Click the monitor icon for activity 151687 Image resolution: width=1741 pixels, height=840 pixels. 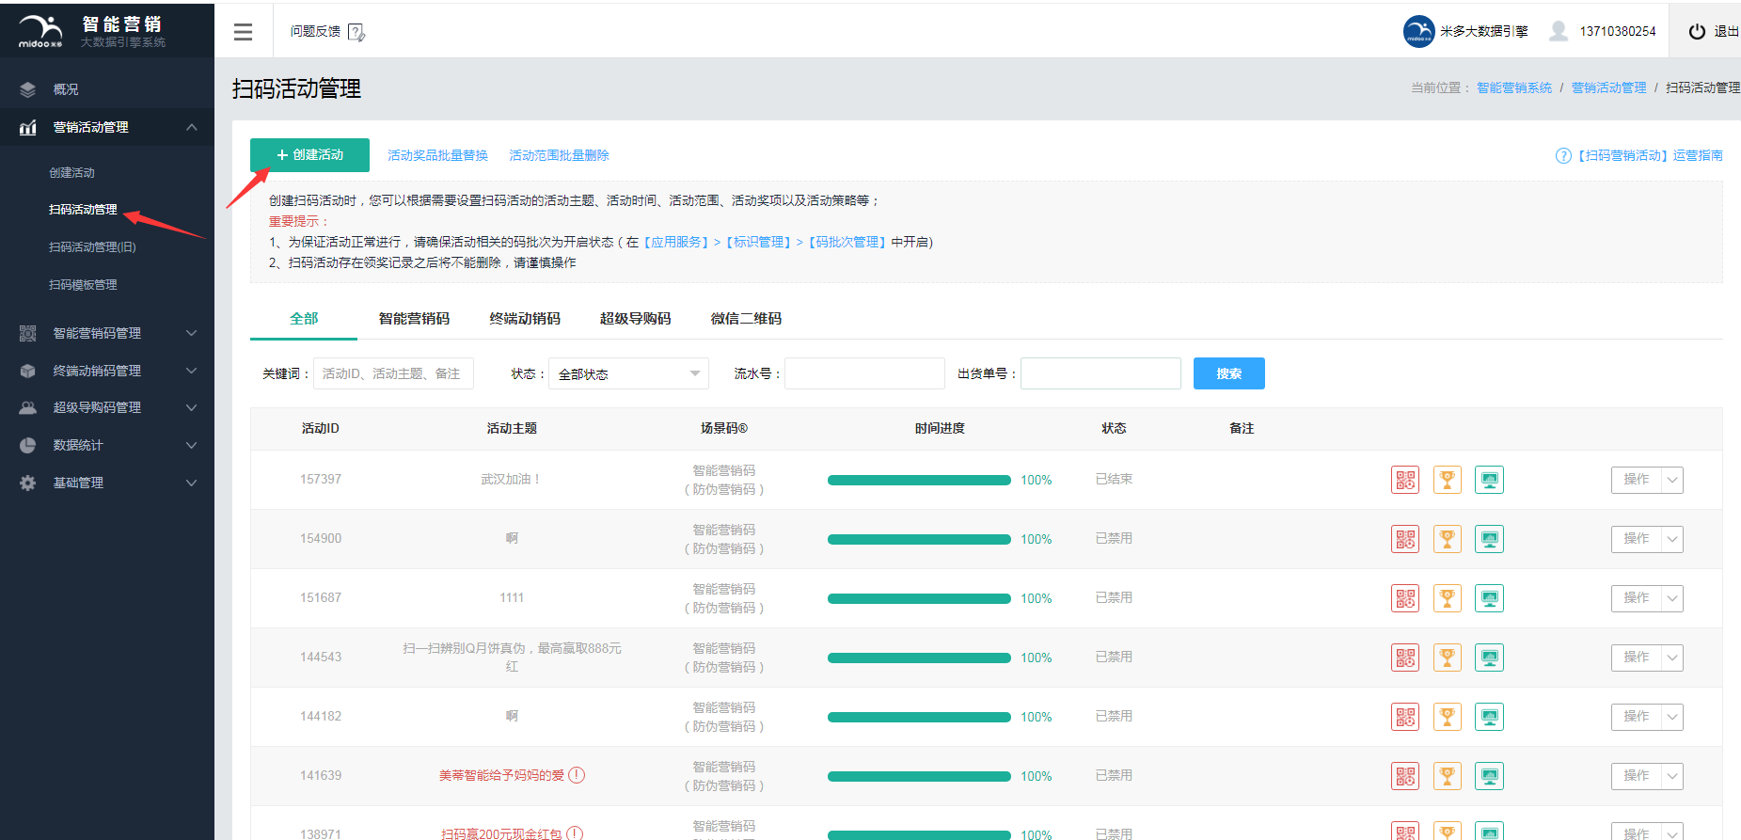[1490, 598]
